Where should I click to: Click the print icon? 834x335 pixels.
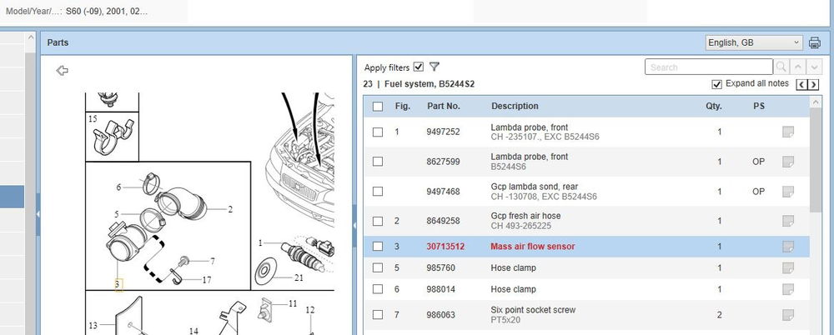[x=815, y=42]
